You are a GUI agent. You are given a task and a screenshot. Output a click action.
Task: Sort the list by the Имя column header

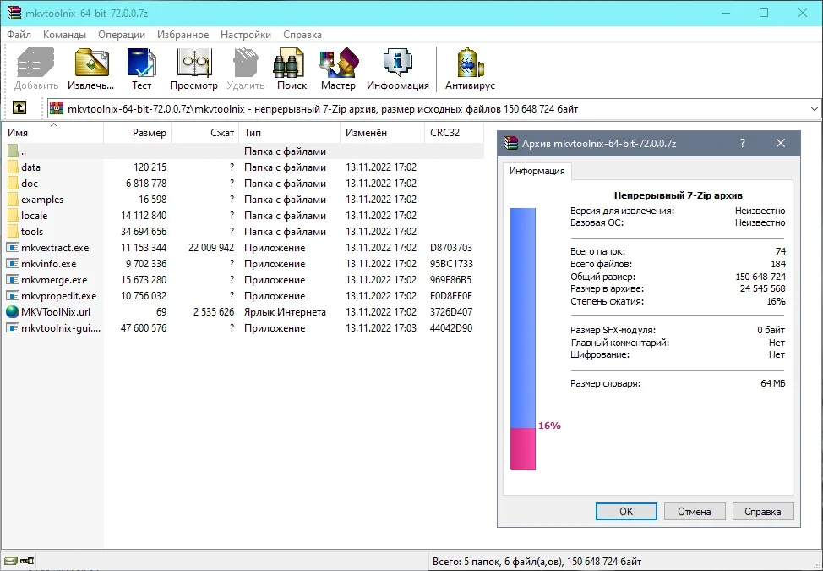click(x=53, y=132)
